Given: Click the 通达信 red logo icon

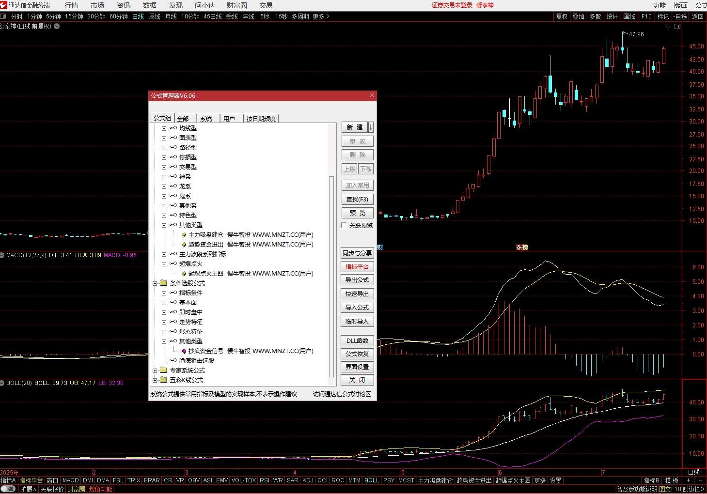Looking at the screenshot, I should 4,5.
